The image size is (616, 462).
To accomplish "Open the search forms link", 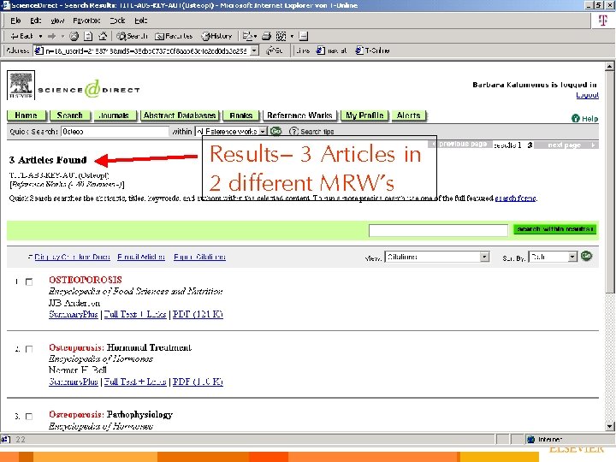I will [515, 198].
